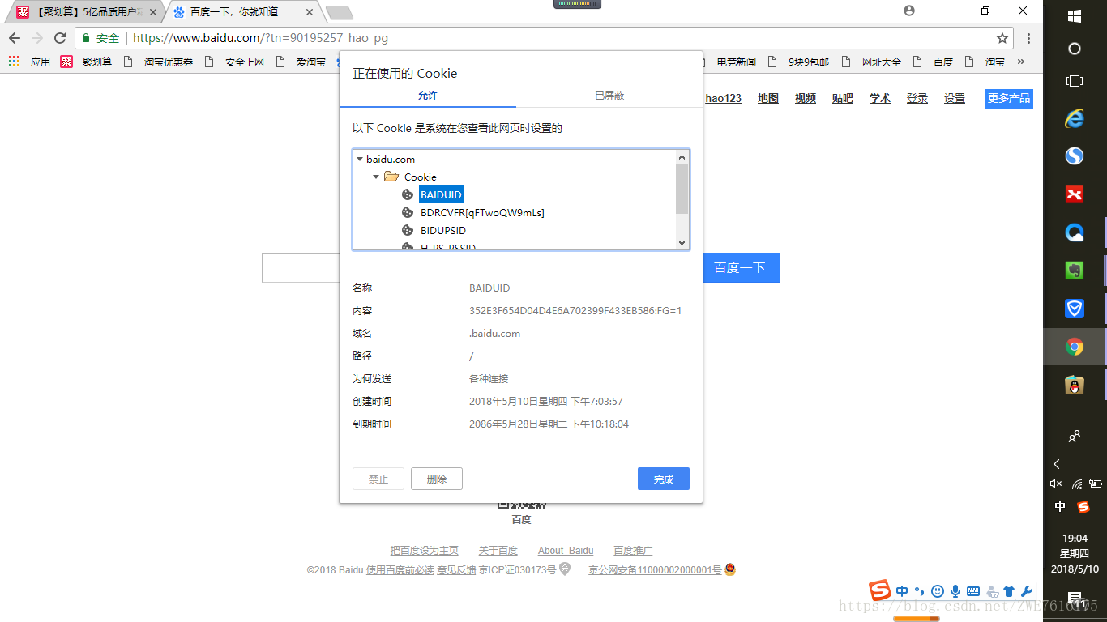Click the Baidu search input field
The image size is (1107, 622).
click(301, 268)
